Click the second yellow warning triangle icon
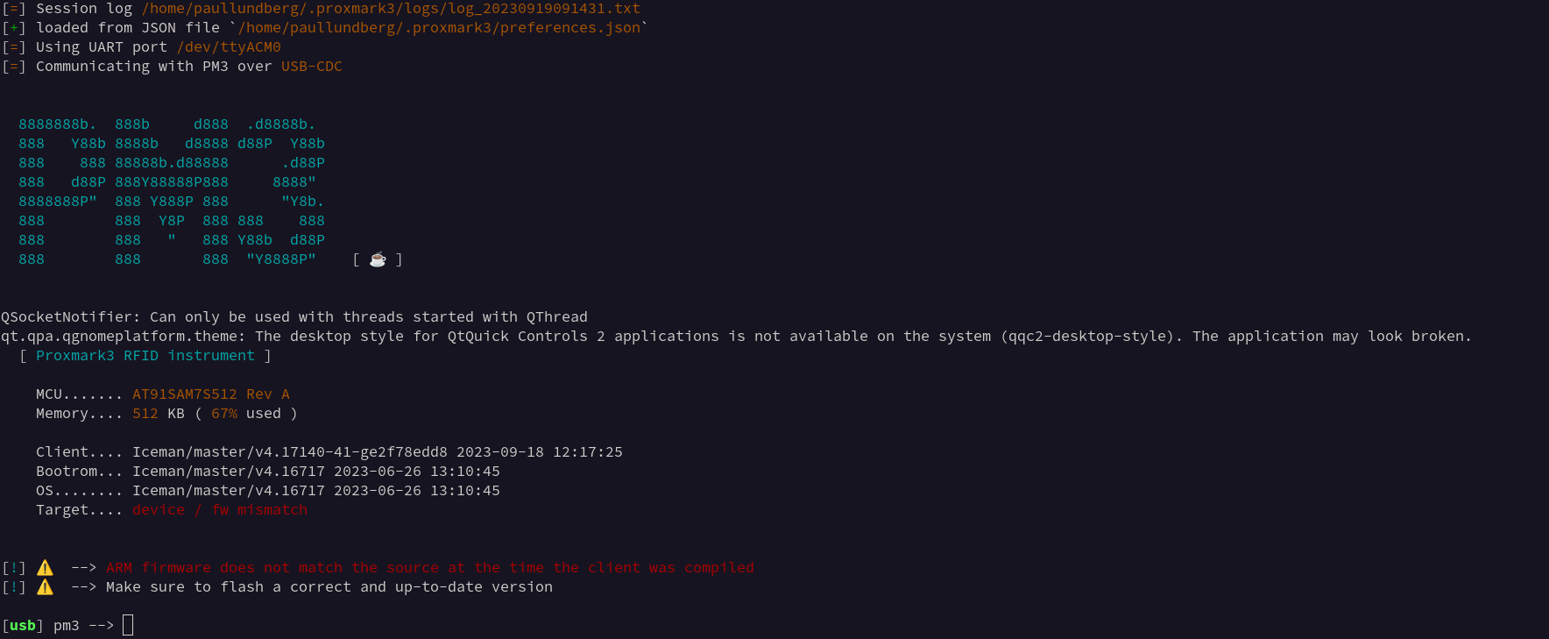The image size is (1549, 639). pos(45,587)
